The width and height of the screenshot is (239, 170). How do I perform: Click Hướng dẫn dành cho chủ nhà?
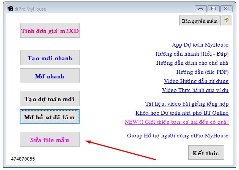[x=192, y=63]
